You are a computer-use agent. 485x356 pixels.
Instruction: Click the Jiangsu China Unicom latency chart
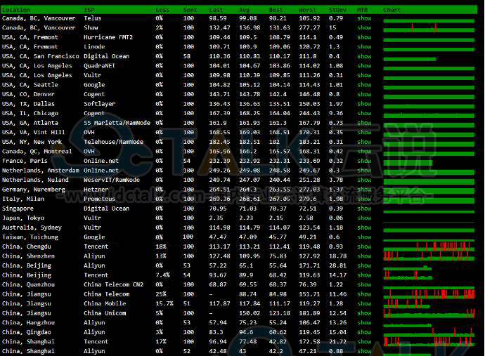[x=429, y=313]
